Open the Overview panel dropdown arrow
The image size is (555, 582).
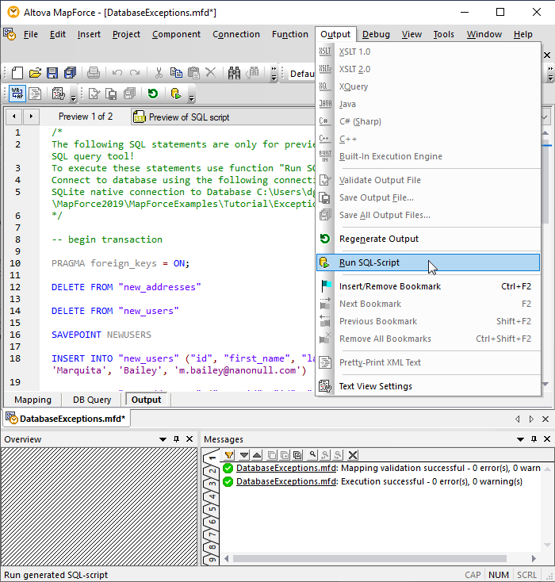click(x=163, y=439)
